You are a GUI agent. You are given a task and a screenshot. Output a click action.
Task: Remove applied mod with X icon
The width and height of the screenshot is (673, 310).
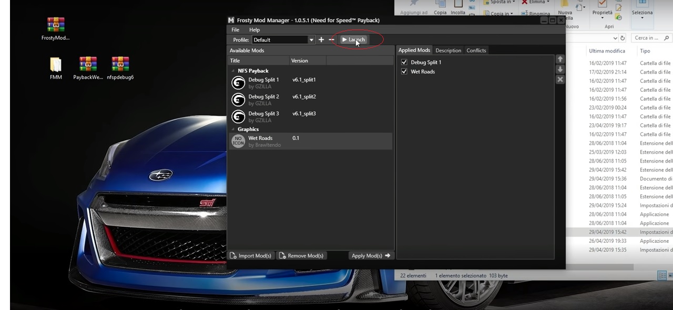pyautogui.click(x=560, y=79)
